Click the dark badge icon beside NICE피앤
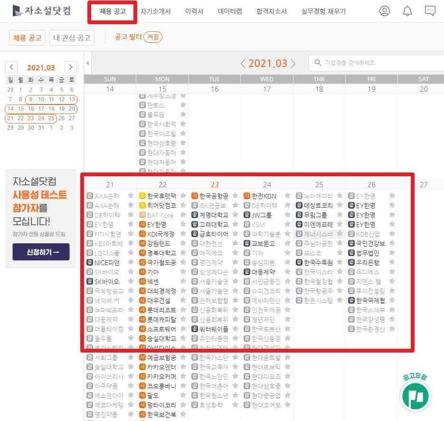This screenshot has height=421, width=444. coord(89,262)
